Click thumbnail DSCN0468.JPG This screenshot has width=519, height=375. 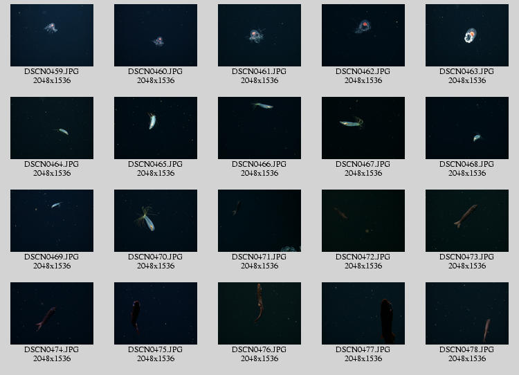[467, 128]
